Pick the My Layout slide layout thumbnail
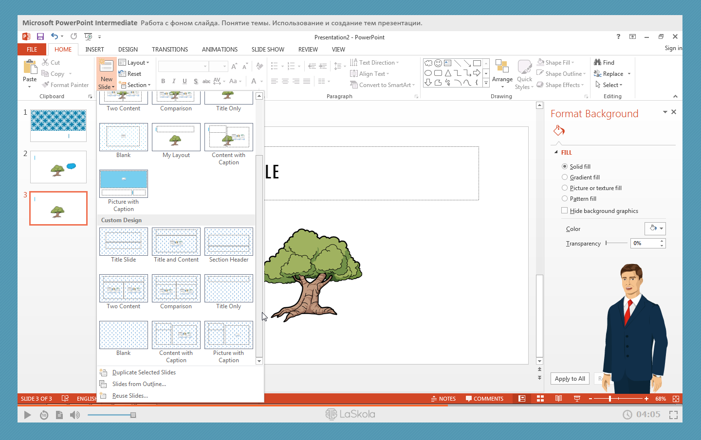The height and width of the screenshot is (440, 701). tap(176, 138)
